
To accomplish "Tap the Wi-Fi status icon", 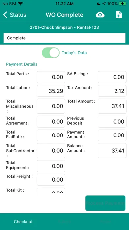I will (x=20, y=4).
